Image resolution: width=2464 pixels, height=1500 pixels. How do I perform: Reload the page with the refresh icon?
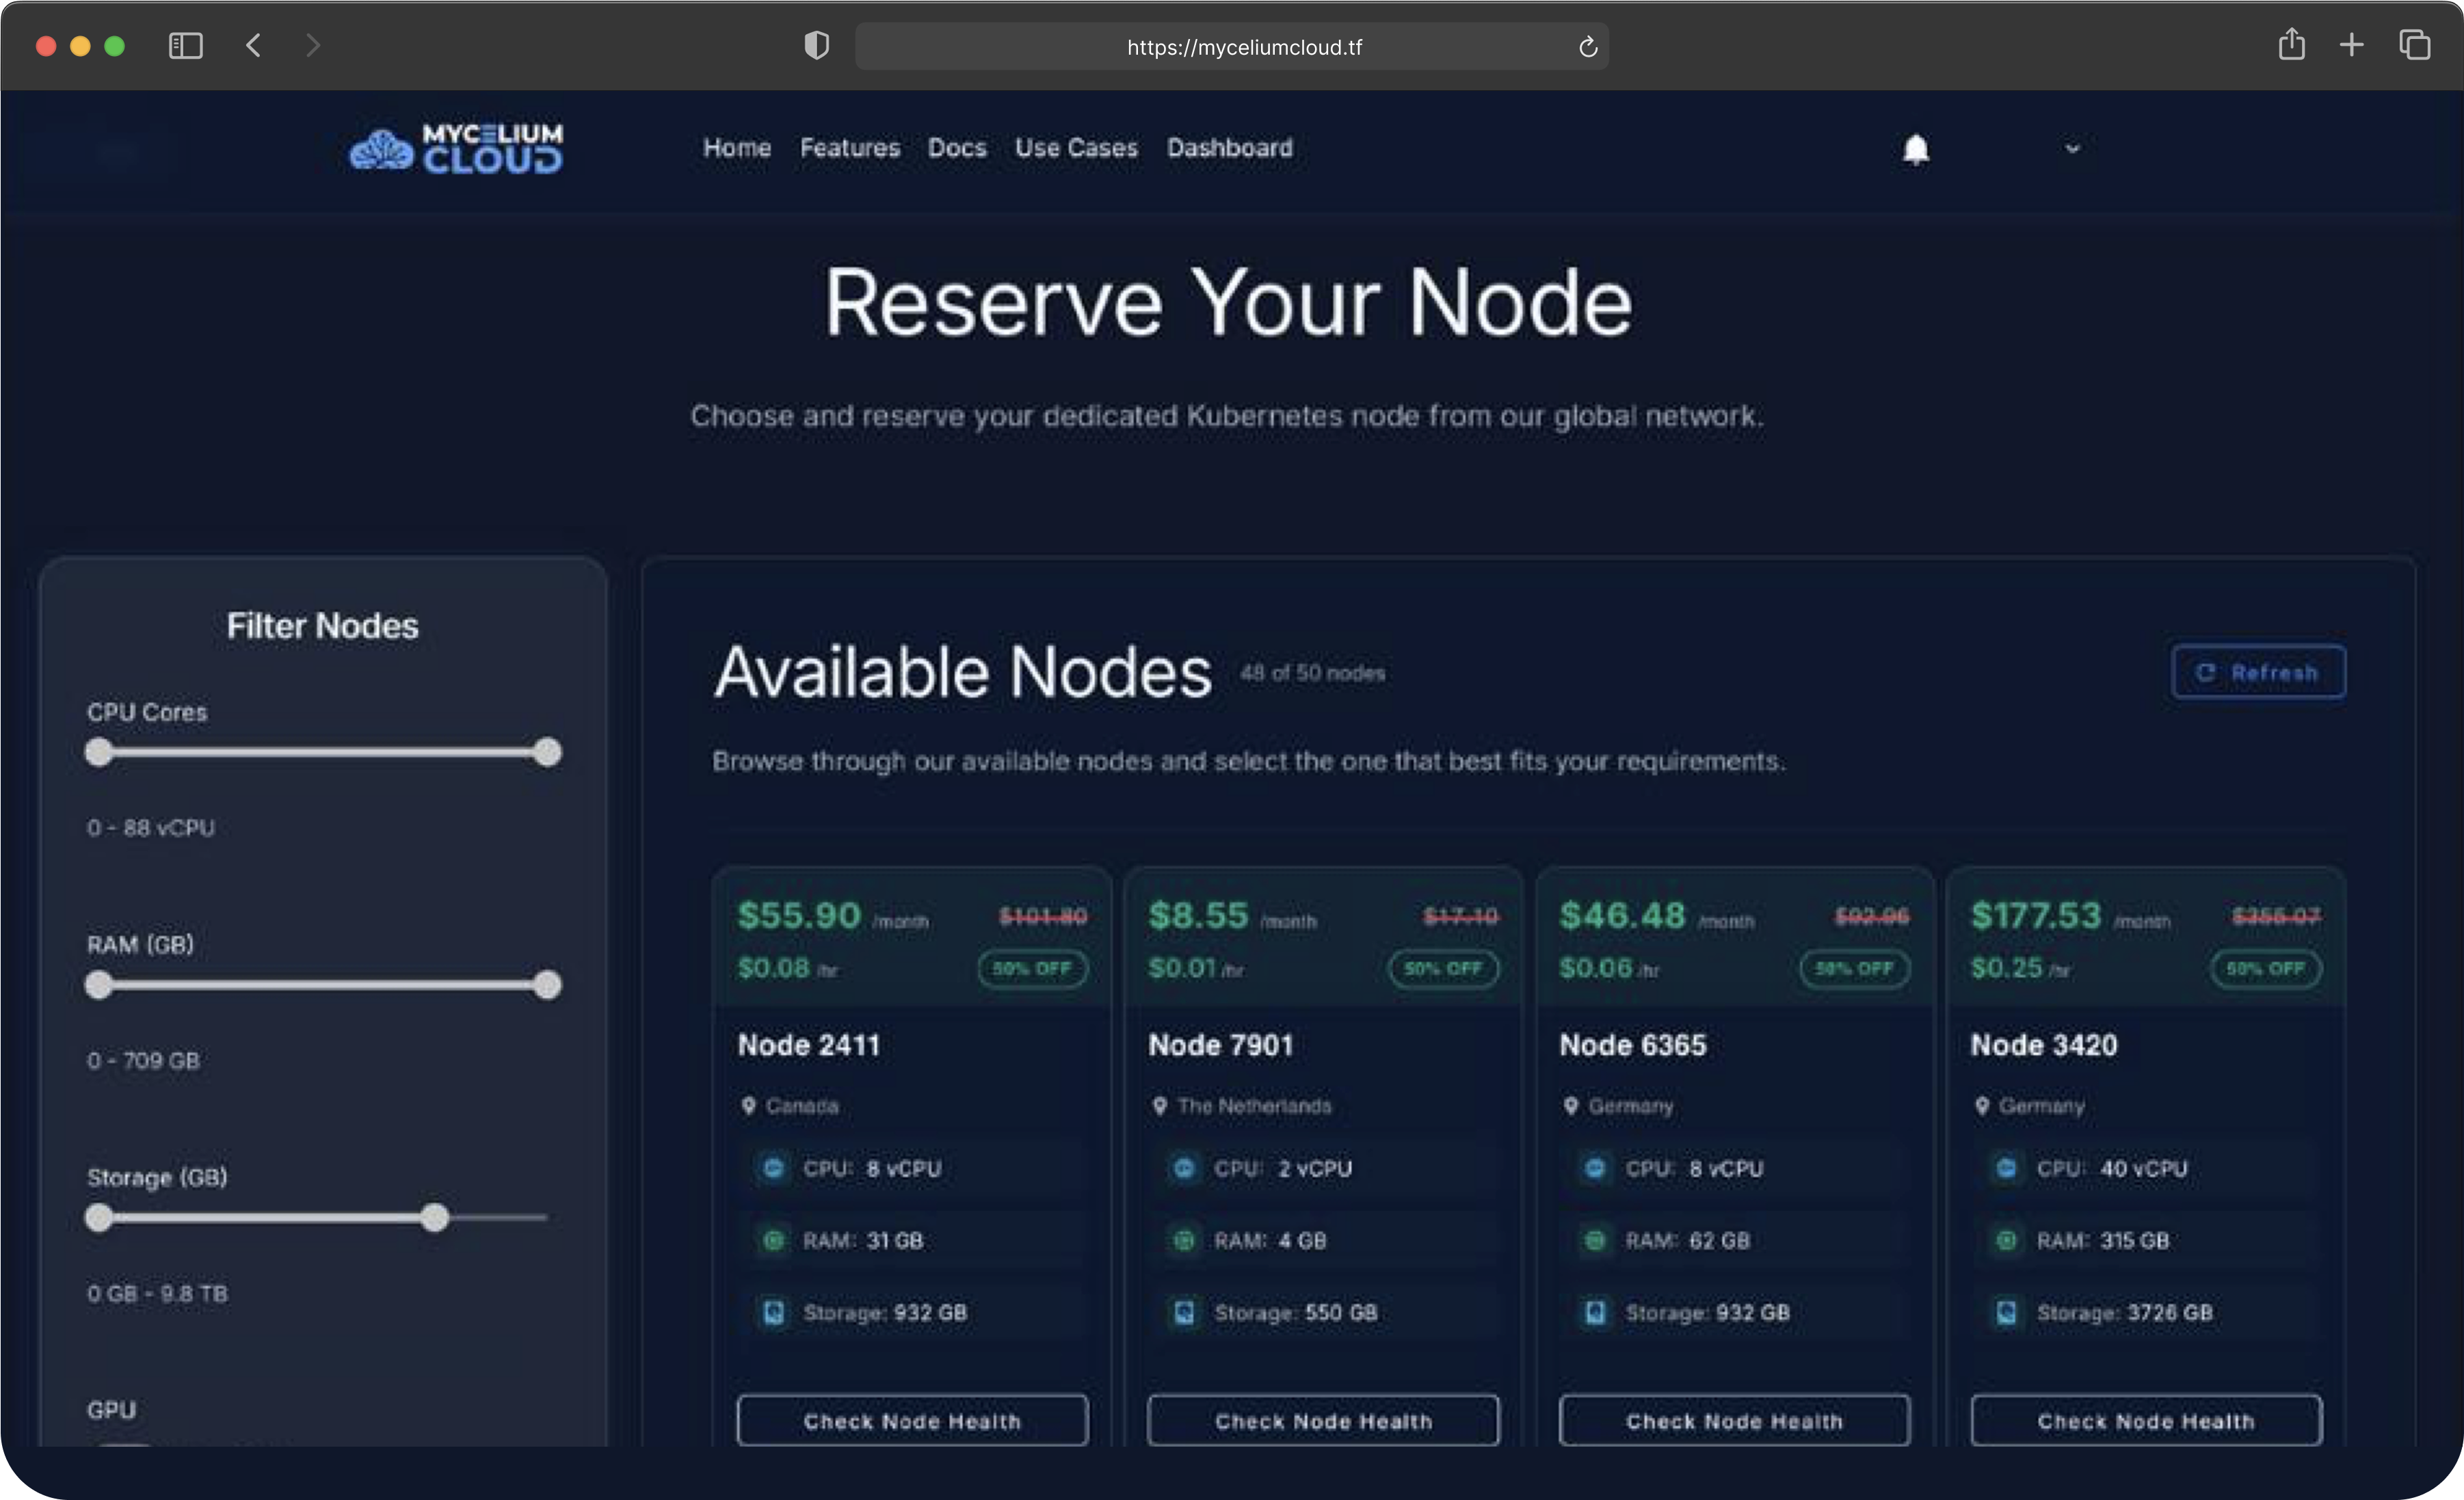(1587, 47)
